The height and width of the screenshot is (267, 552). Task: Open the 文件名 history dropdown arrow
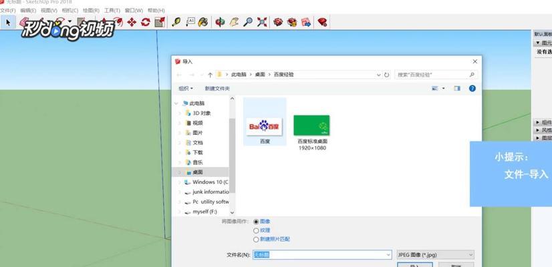[x=388, y=255]
